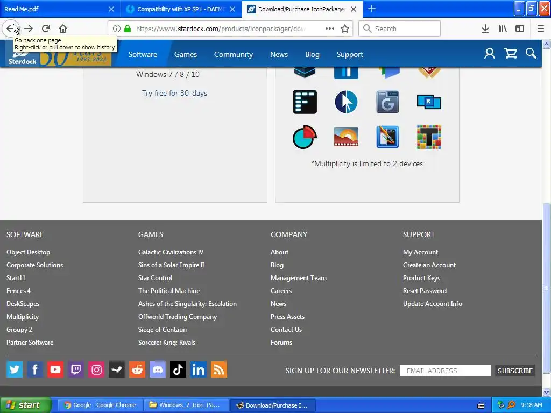Open Stardock YouTube channel

pyautogui.click(x=55, y=369)
